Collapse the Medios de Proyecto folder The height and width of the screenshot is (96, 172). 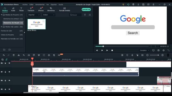[1, 15]
